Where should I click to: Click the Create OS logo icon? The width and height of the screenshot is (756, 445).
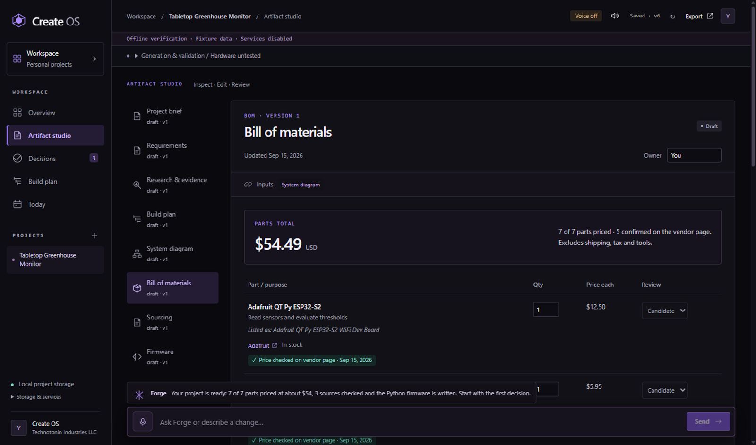coord(18,21)
